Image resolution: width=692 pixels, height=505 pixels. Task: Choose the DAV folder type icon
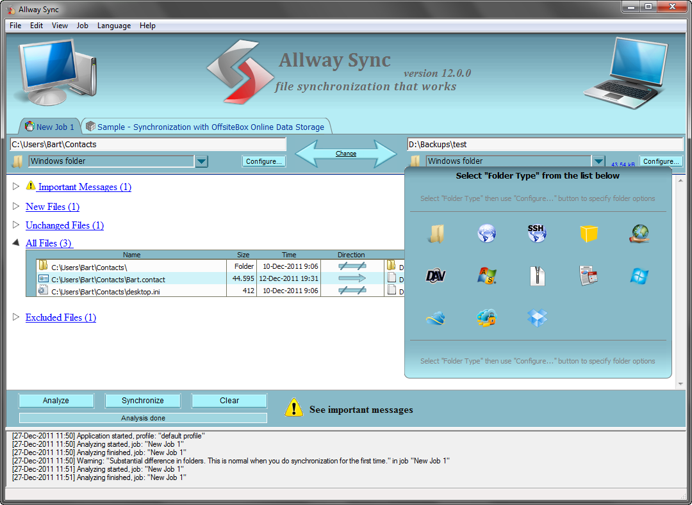click(436, 277)
